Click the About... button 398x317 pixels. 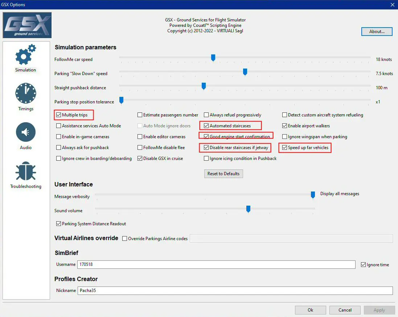click(x=377, y=32)
